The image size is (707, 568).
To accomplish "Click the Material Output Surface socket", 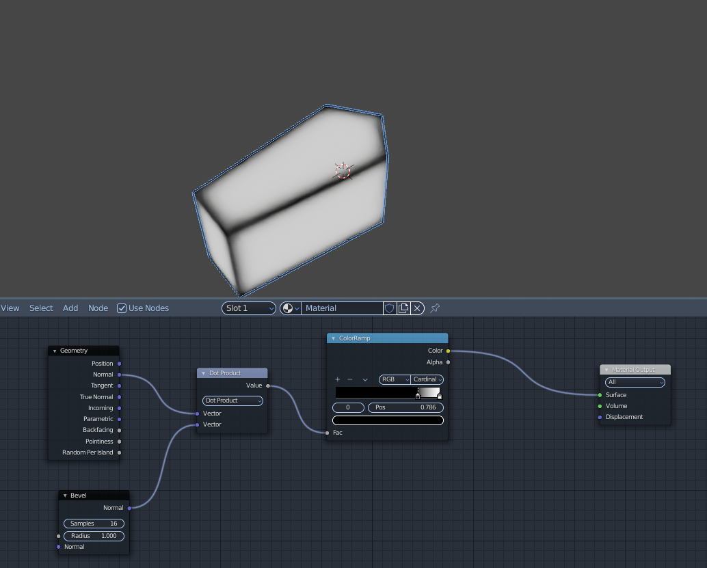I will [600, 395].
